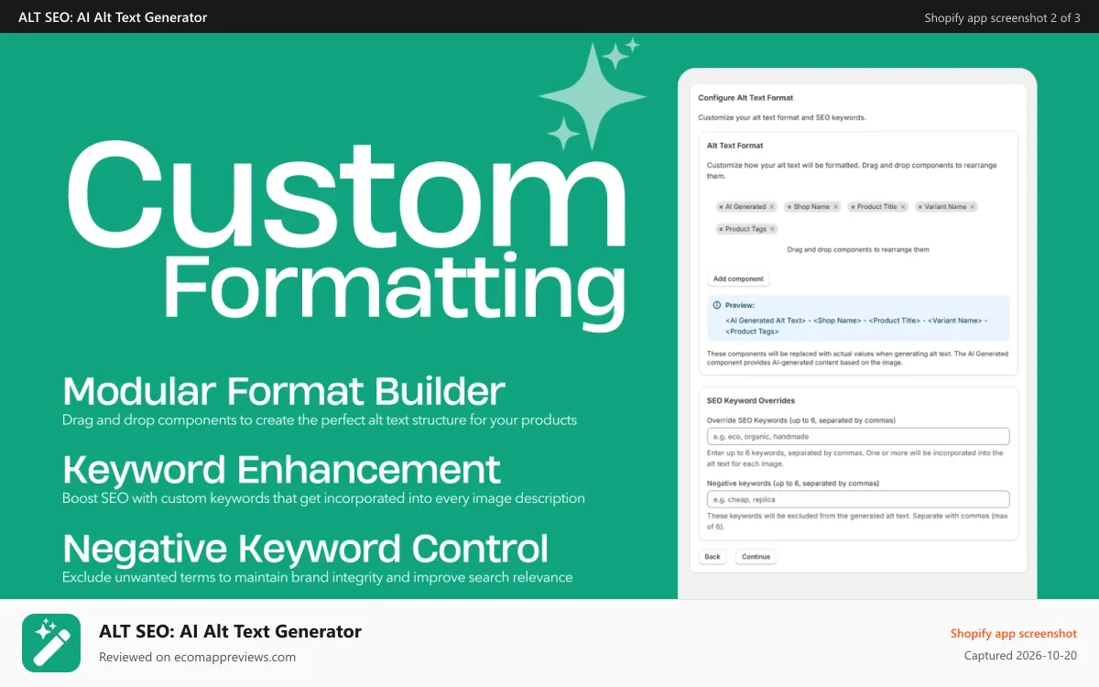Go Back to the previous step

713,556
